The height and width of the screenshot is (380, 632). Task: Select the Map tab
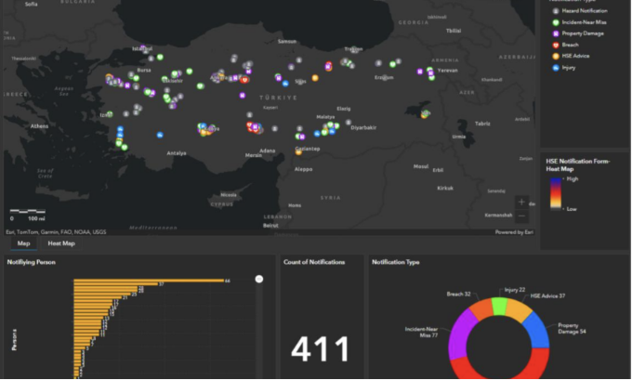24,243
